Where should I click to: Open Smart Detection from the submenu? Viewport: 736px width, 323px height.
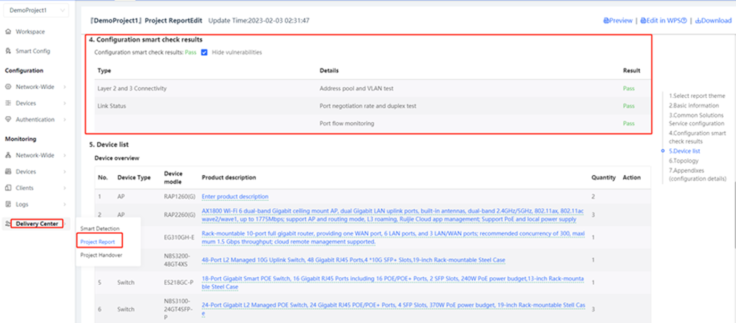[x=100, y=228]
